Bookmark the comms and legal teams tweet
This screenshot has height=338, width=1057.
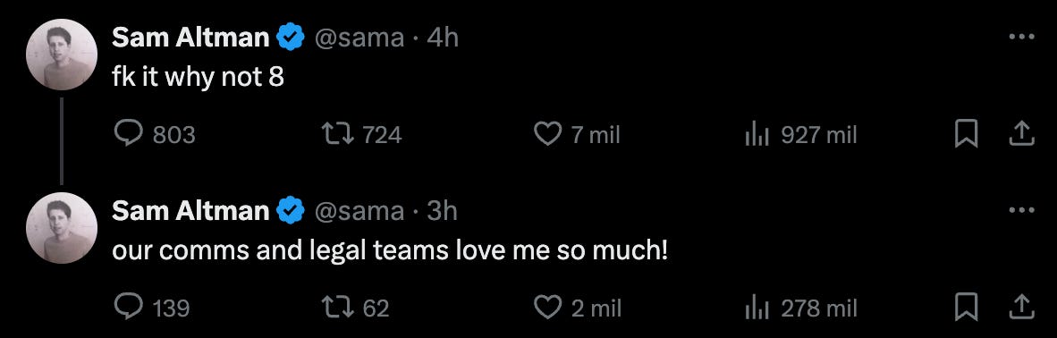point(967,308)
